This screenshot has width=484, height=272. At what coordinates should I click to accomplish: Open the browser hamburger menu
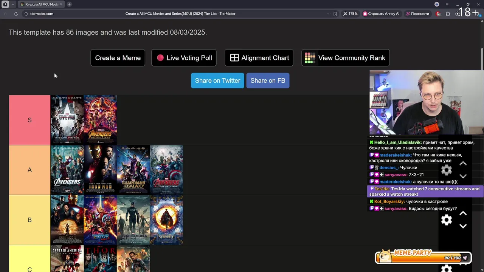(x=447, y=4)
